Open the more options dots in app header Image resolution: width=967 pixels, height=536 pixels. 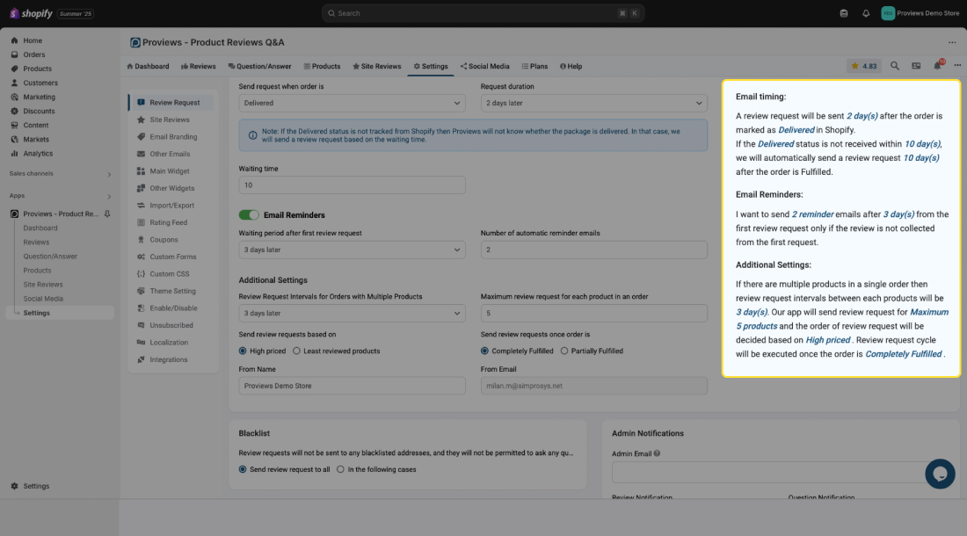pyautogui.click(x=957, y=66)
